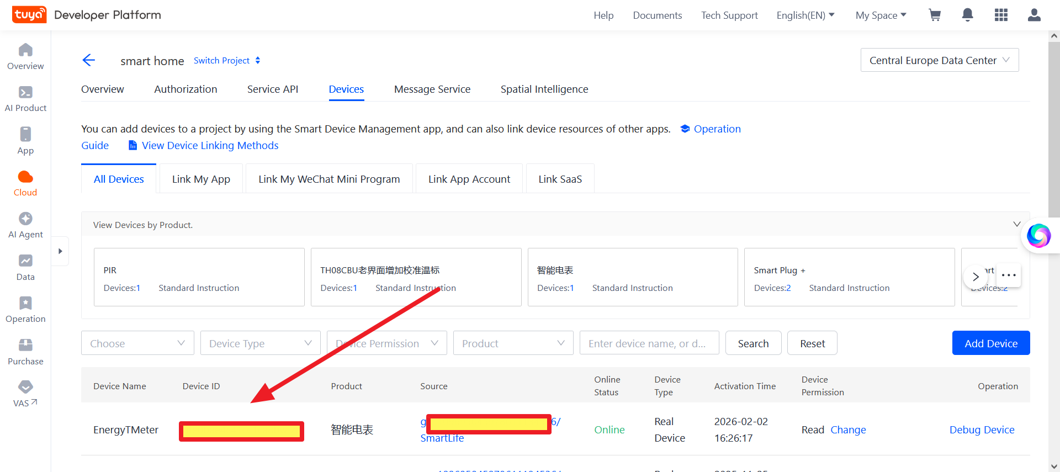Click the floating AI assistant icon
The height and width of the screenshot is (472, 1060).
pyautogui.click(x=1038, y=236)
